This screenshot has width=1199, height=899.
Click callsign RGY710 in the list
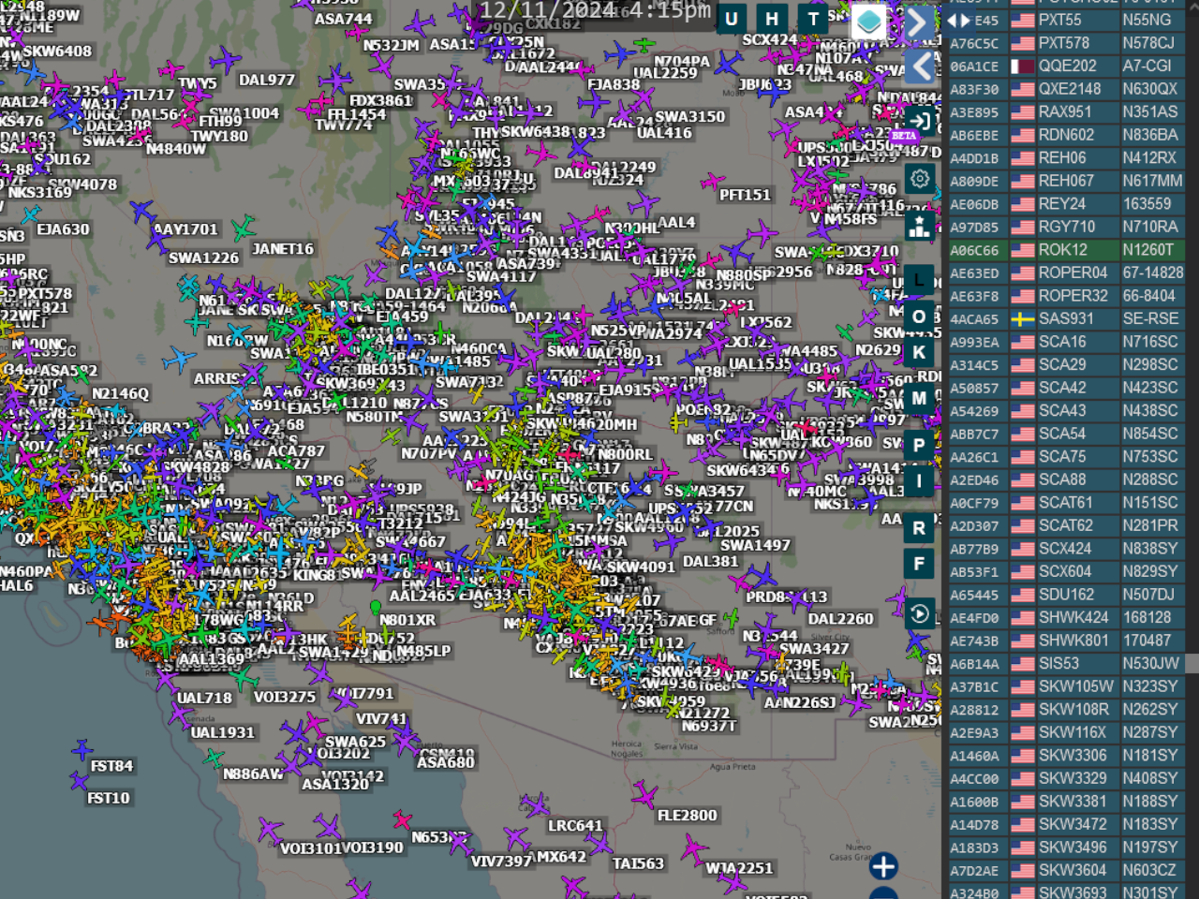(1066, 227)
